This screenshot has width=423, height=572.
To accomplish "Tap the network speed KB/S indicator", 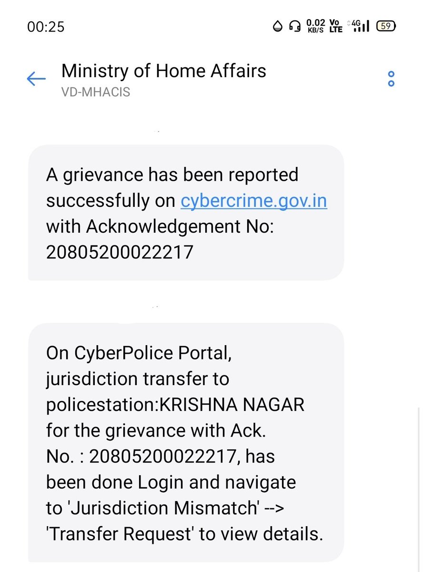I will click(x=315, y=26).
